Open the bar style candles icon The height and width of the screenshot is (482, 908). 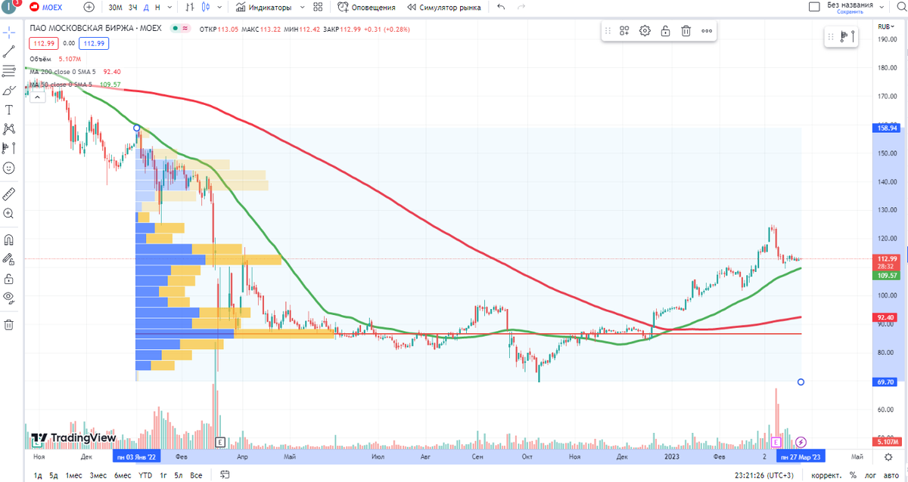206,8
